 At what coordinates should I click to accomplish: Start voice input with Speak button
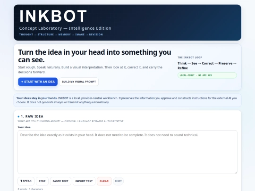click(26, 181)
